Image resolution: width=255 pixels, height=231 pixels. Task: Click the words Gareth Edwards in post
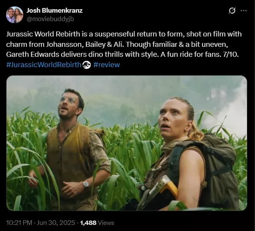[33, 54]
